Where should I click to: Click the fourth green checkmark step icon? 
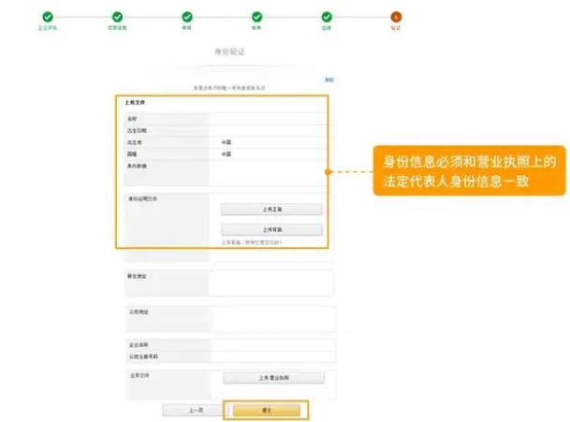click(256, 17)
